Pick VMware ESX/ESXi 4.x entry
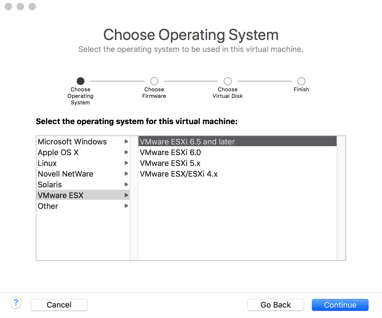 pyautogui.click(x=179, y=174)
